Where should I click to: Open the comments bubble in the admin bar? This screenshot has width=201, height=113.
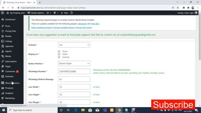pyautogui.click(x=56, y=13)
